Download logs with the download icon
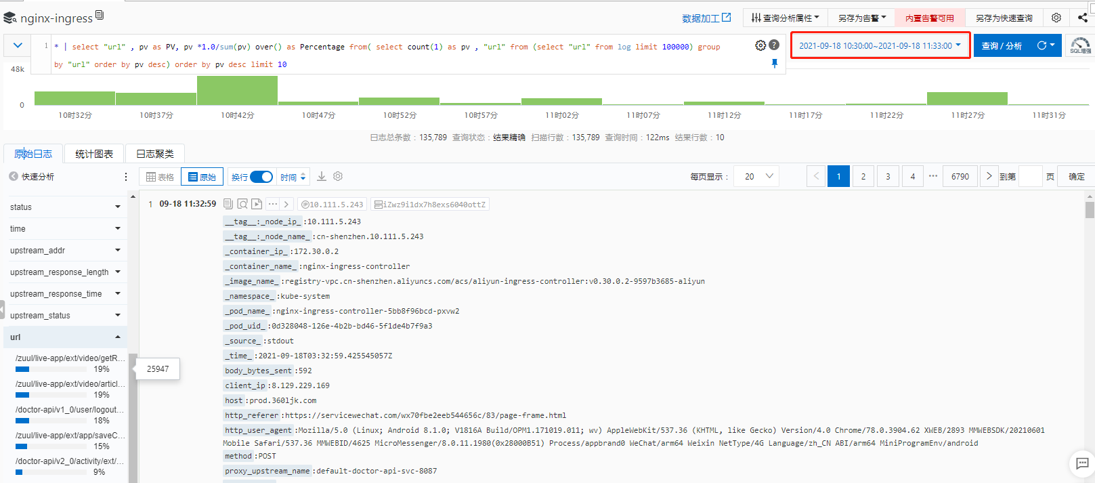Viewport: 1095px width, 483px height. pos(322,177)
